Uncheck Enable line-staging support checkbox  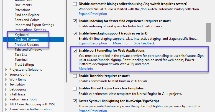click(75, 33)
